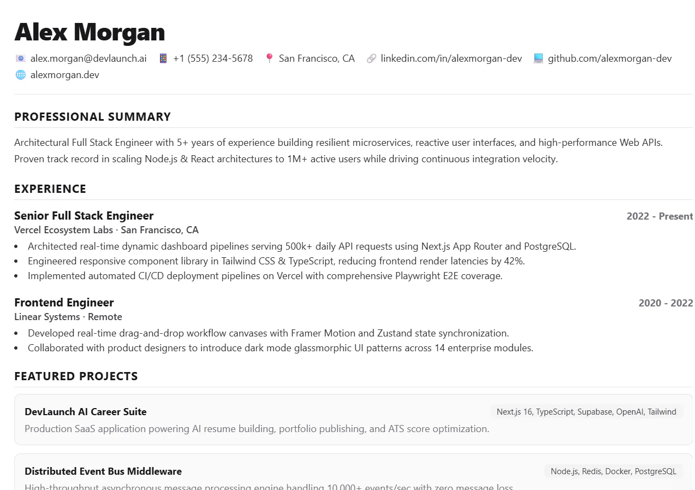The width and height of the screenshot is (695, 490).
Task: Click the red location pin icon
Action: pyautogui.click(x=269, y=58)
